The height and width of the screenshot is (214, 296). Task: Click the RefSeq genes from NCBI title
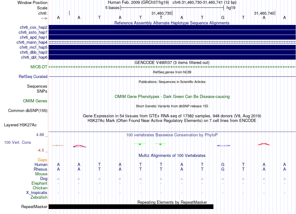click(x=172, y=72)
